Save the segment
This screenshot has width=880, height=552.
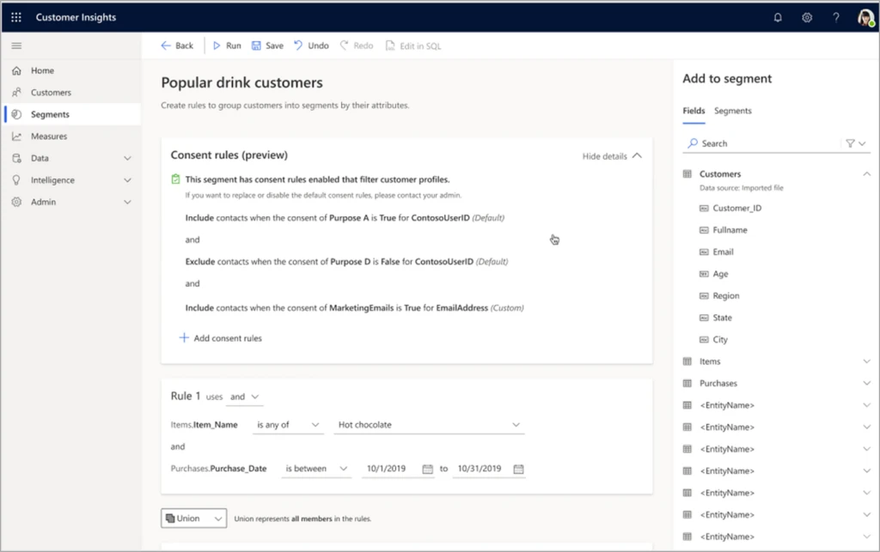pos(267,46)
